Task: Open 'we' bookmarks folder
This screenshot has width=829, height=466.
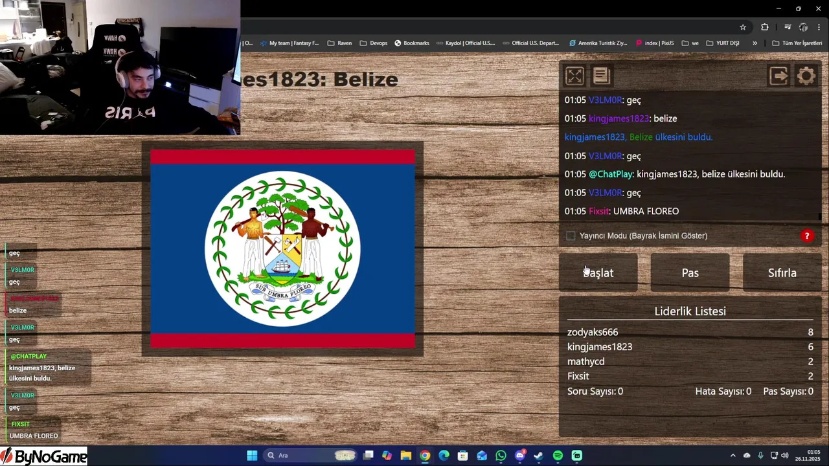Action: coord(690,43)
